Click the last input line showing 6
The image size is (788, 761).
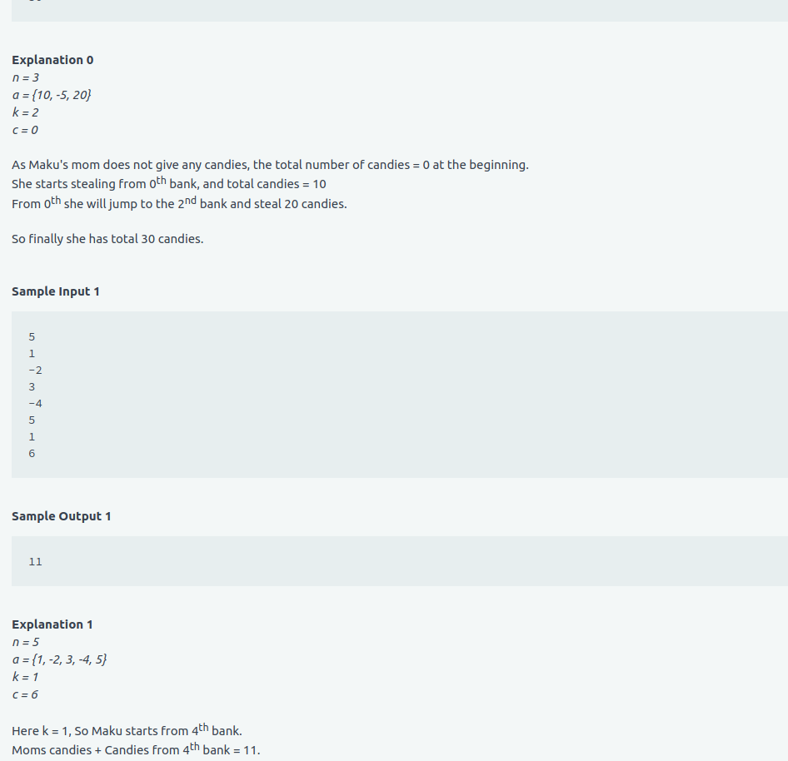(32, 454)
